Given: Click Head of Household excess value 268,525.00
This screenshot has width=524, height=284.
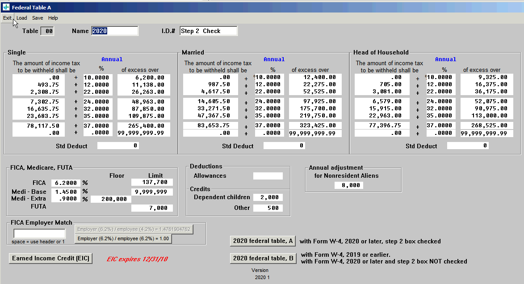Looking at the screenshot, I should 486,125.
